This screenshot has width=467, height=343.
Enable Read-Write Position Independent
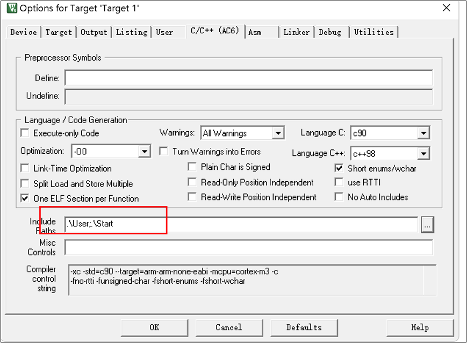[192, 197]
